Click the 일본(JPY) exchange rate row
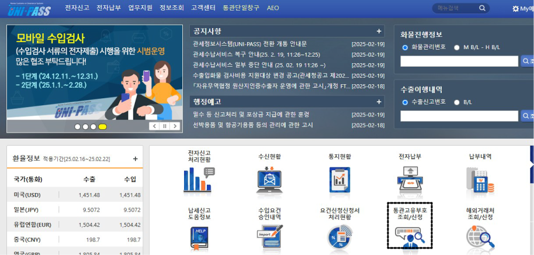This screenshot has width=534, height=255. click(x=75, y=209)
